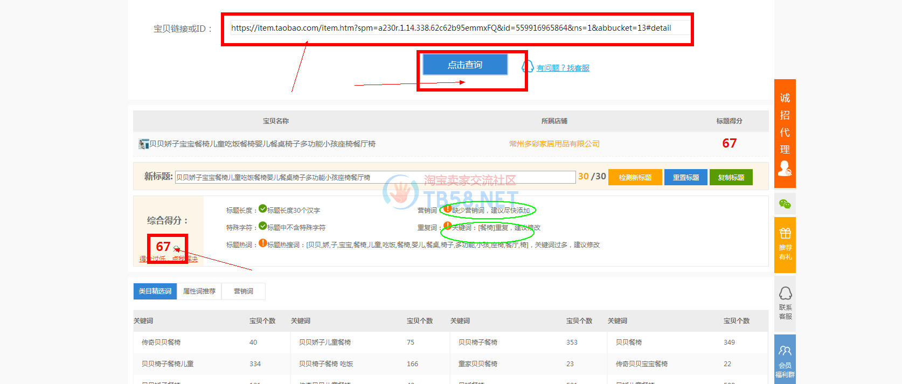Screen dimensions: 902x384
Task: Open the shop link 常州多彩家居用品有限公司
Action: tap(554, 144)
